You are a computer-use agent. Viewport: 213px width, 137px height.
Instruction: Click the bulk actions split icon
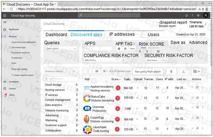coord(171,71)
